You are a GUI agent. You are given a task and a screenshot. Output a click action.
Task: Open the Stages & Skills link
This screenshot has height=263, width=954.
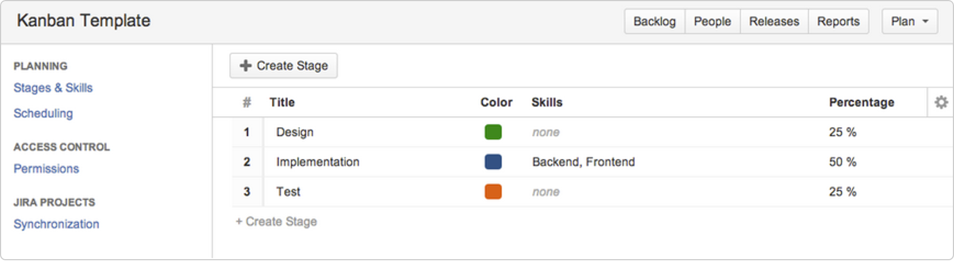click(53, 88)
